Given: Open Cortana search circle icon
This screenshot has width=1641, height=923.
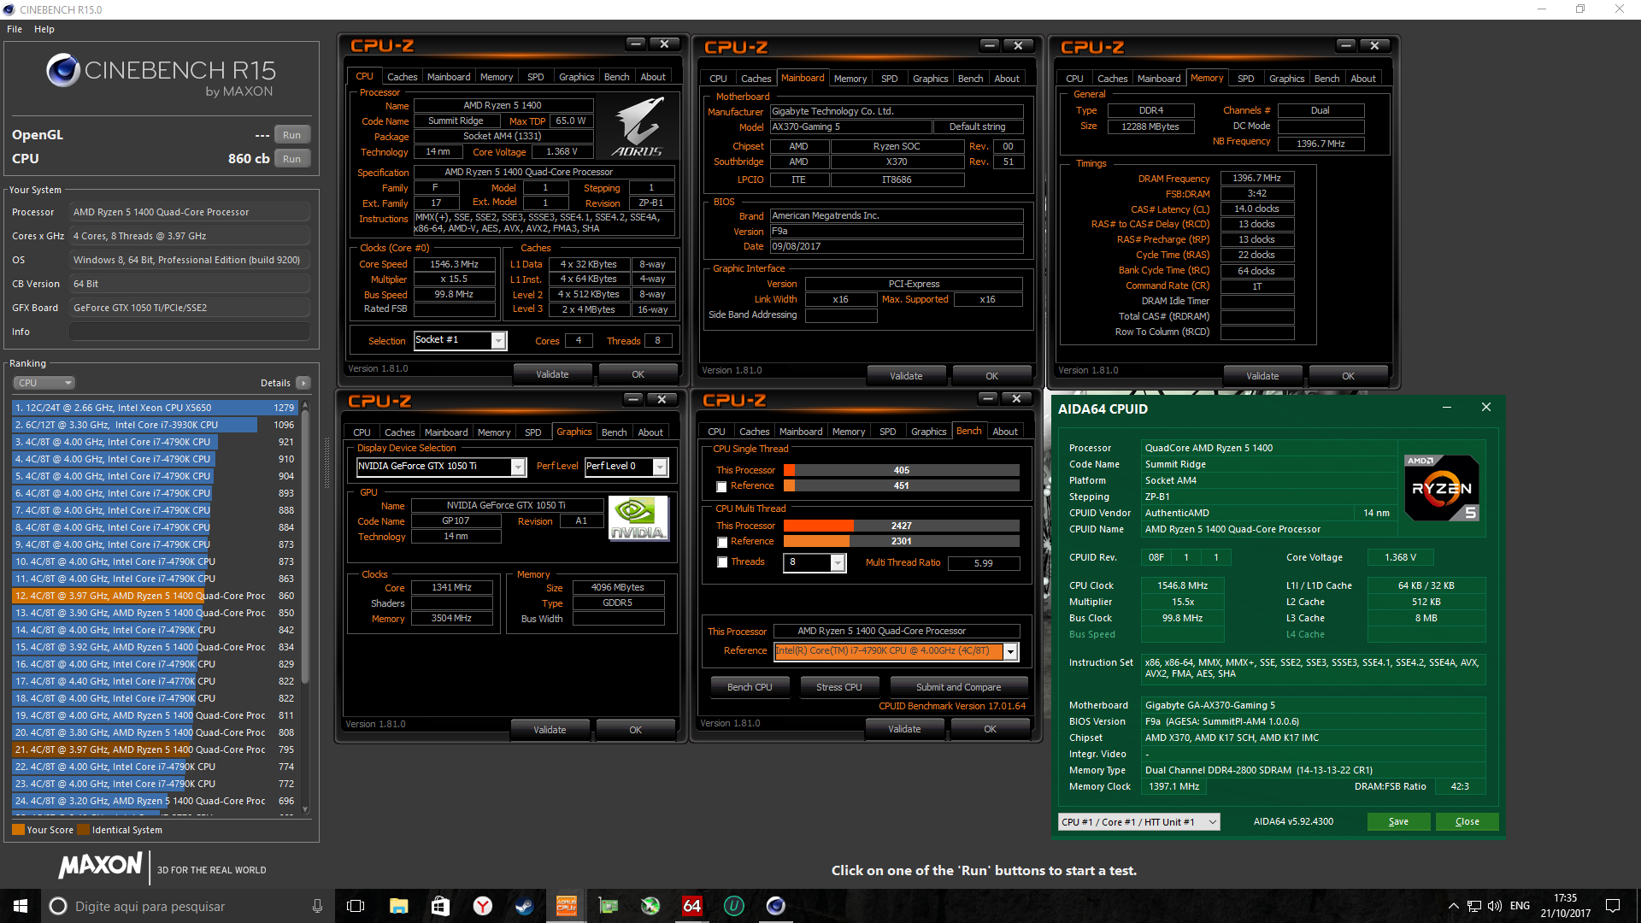Looking at the screenshot, I should pyautogui.click(x=58, y=906).
